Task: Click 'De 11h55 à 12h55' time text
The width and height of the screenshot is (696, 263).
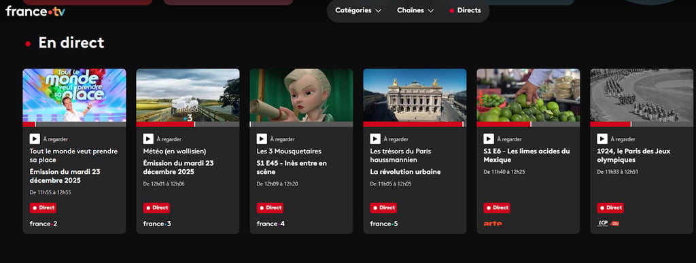Action: click(x=50, y=192)
